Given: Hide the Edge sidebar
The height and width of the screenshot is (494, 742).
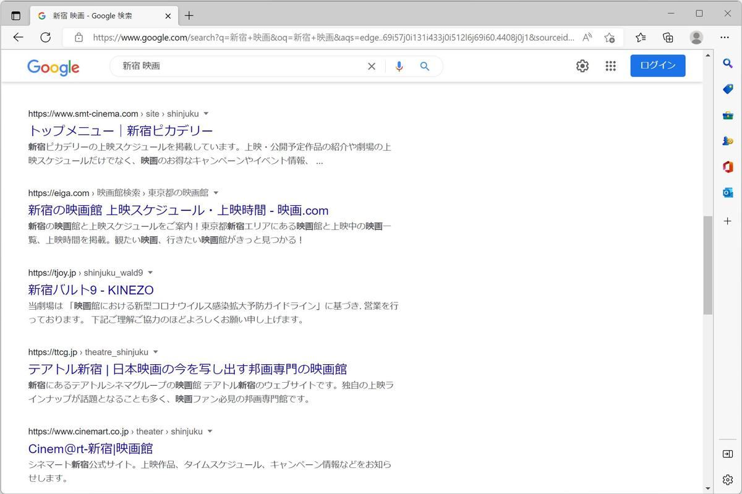Looking at the screenshot, I should [x=728, y=454].
